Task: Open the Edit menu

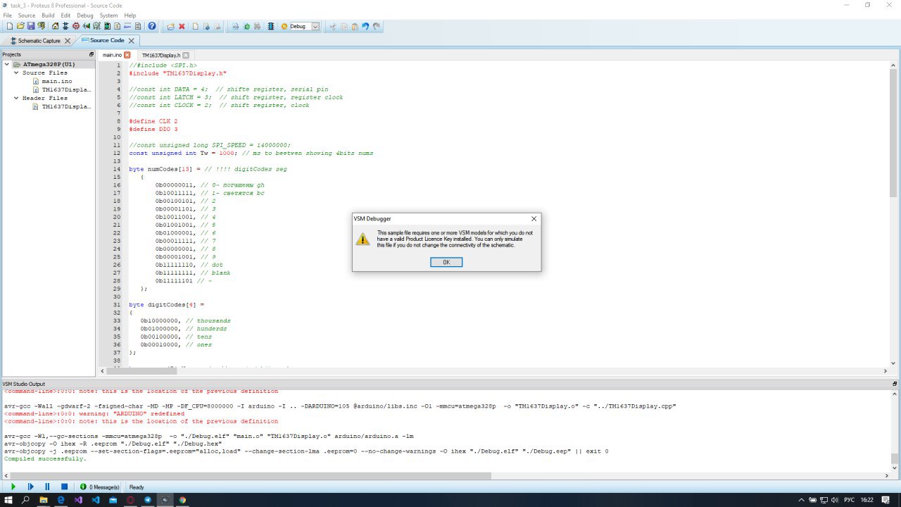Action: click(65, 15)
